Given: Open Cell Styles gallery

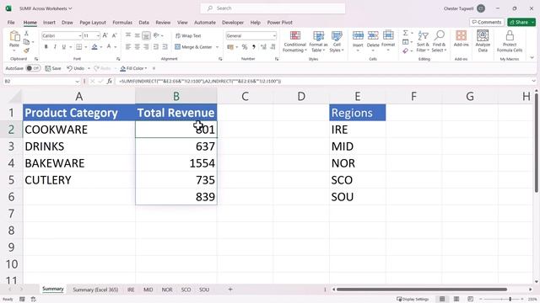Looking at the screenshot, I should pos(337,41).
